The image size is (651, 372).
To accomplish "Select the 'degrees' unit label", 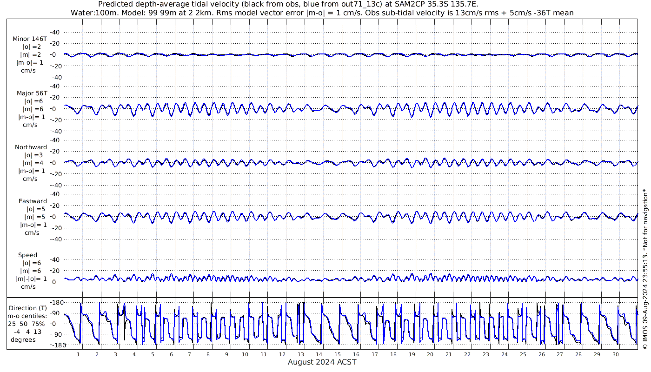I will pyautogui.click(x=23, y=339).
